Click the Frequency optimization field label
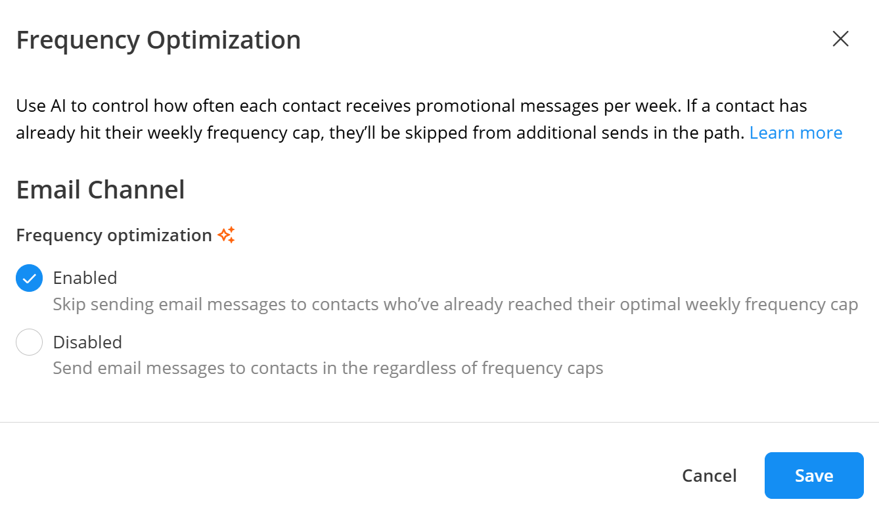 [x=114, y=235]
